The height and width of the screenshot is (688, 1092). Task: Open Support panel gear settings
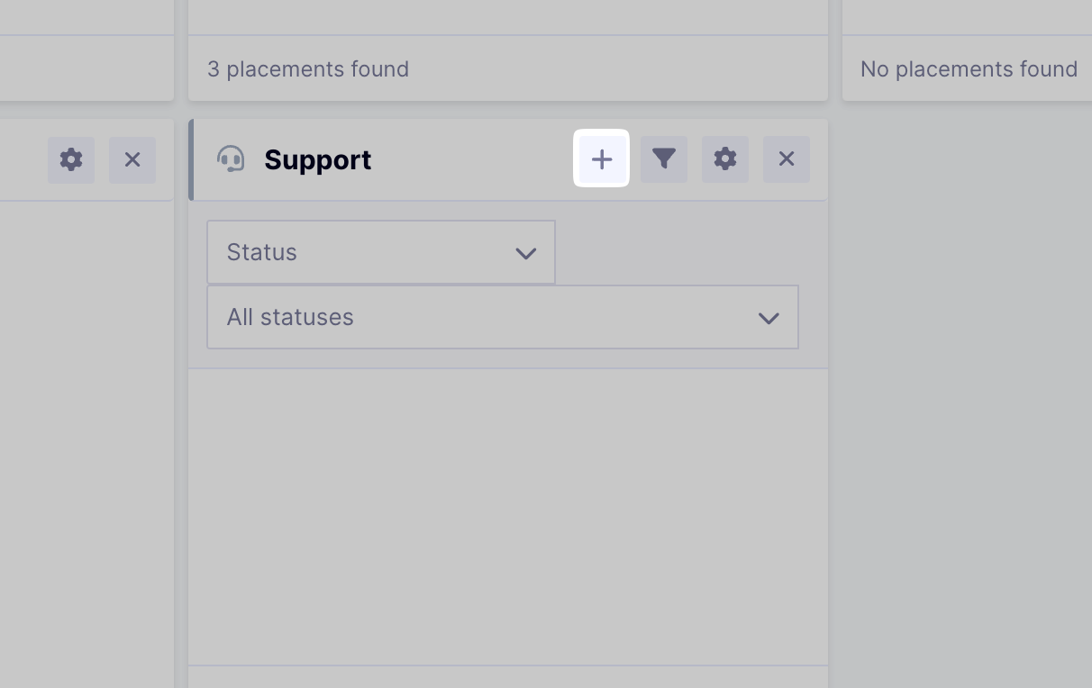[x=725, y=159]
